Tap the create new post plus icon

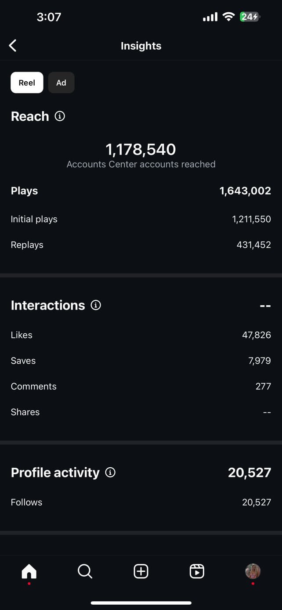click(141, 571)
